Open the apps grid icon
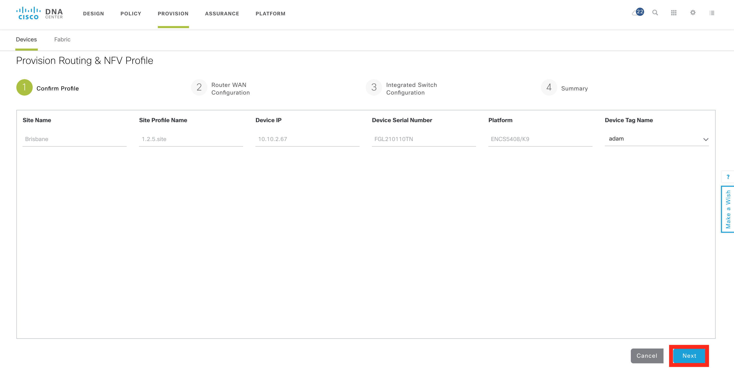This screenshot has width=734, height=371. [673, 13]
